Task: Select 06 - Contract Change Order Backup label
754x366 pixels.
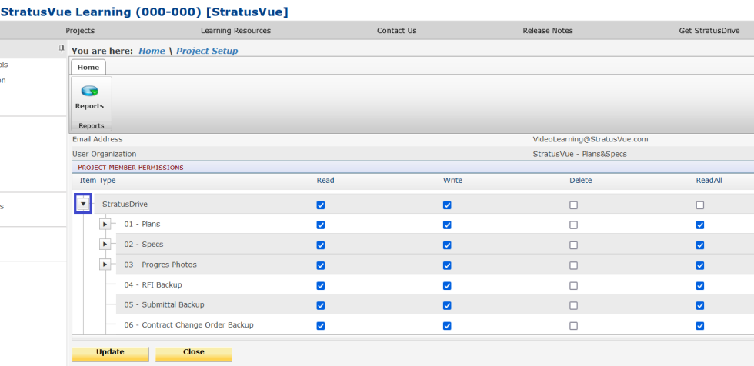Action: [188, 324]
